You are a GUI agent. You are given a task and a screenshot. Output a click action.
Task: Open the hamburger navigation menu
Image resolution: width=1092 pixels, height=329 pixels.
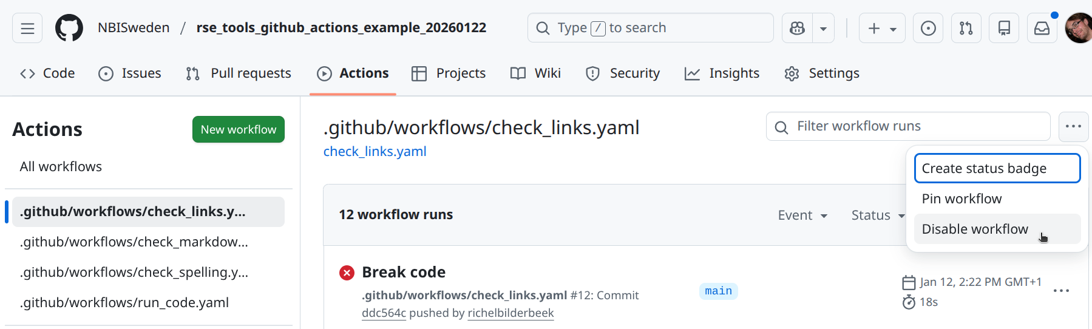click(27, 28)
